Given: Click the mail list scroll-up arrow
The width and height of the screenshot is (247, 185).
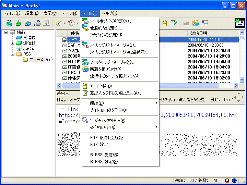Looking at the screenshot, I should pos(242,33).
